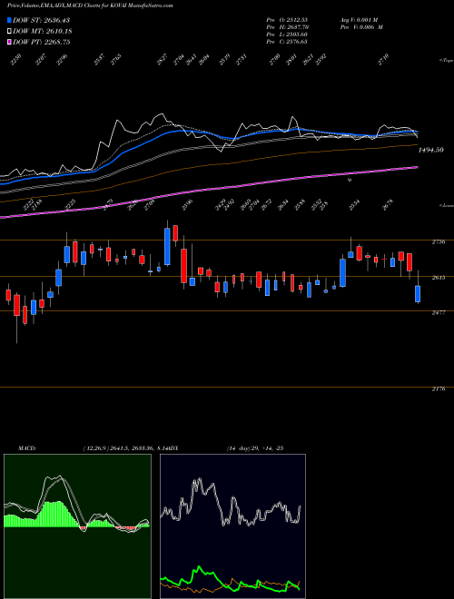
Task: Open the dark blue ADX indicator panel
Action: click(232, 526)
